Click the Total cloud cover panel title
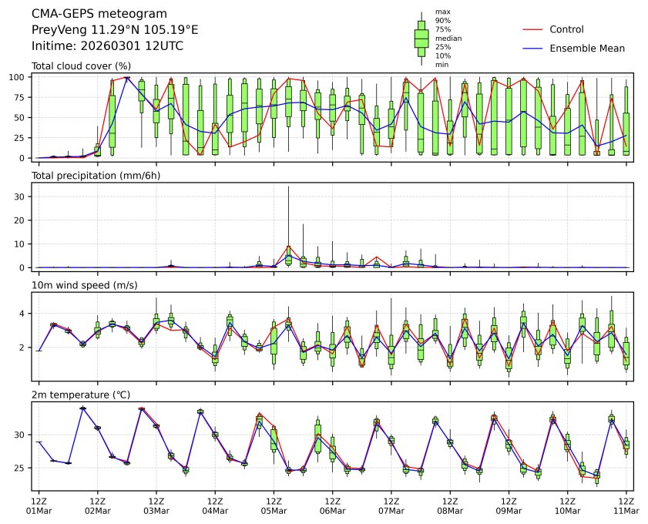 click(81, 66)
